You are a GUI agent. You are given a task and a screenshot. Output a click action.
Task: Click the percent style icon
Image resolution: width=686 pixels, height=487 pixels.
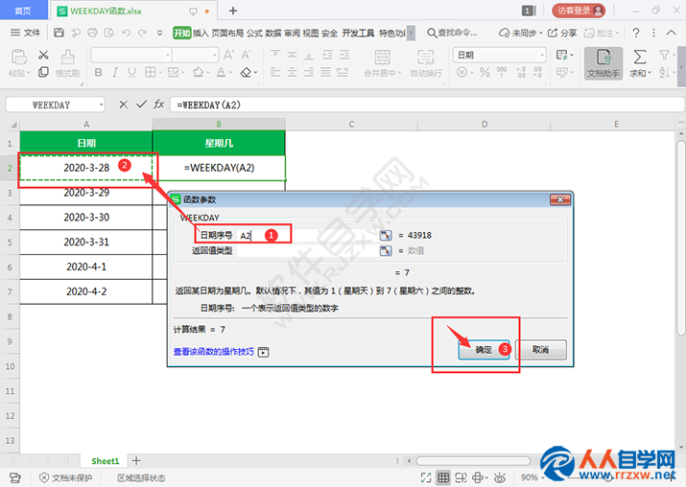(x=485, y=72)
